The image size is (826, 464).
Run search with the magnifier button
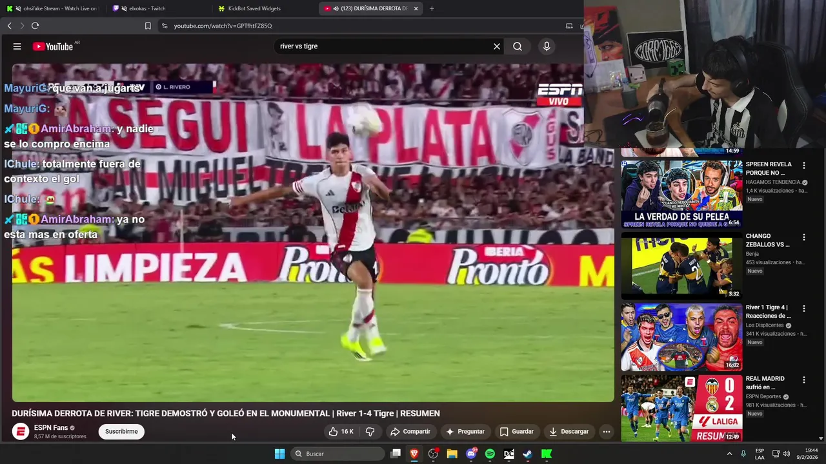click(x=518, y=46)
